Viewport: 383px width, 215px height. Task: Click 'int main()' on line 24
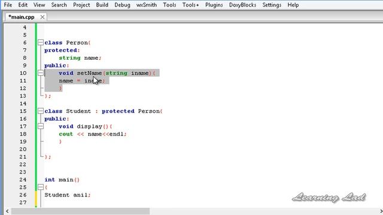click(62, 180)
